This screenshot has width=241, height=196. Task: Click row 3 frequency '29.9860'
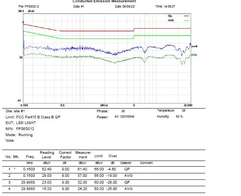coord(28,182)
